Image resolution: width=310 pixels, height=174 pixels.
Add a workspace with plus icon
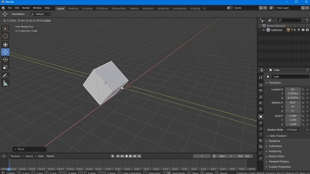pyautogui.click(x=204, y=9)
